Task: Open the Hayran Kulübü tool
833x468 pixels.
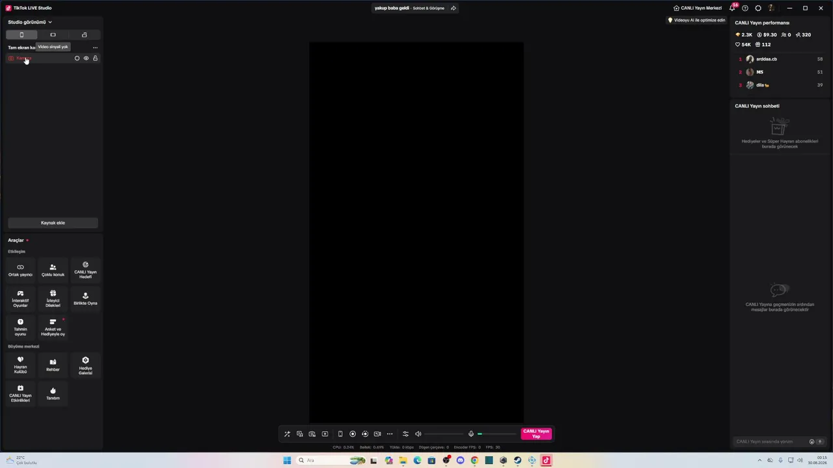Action: pos(20,365)
